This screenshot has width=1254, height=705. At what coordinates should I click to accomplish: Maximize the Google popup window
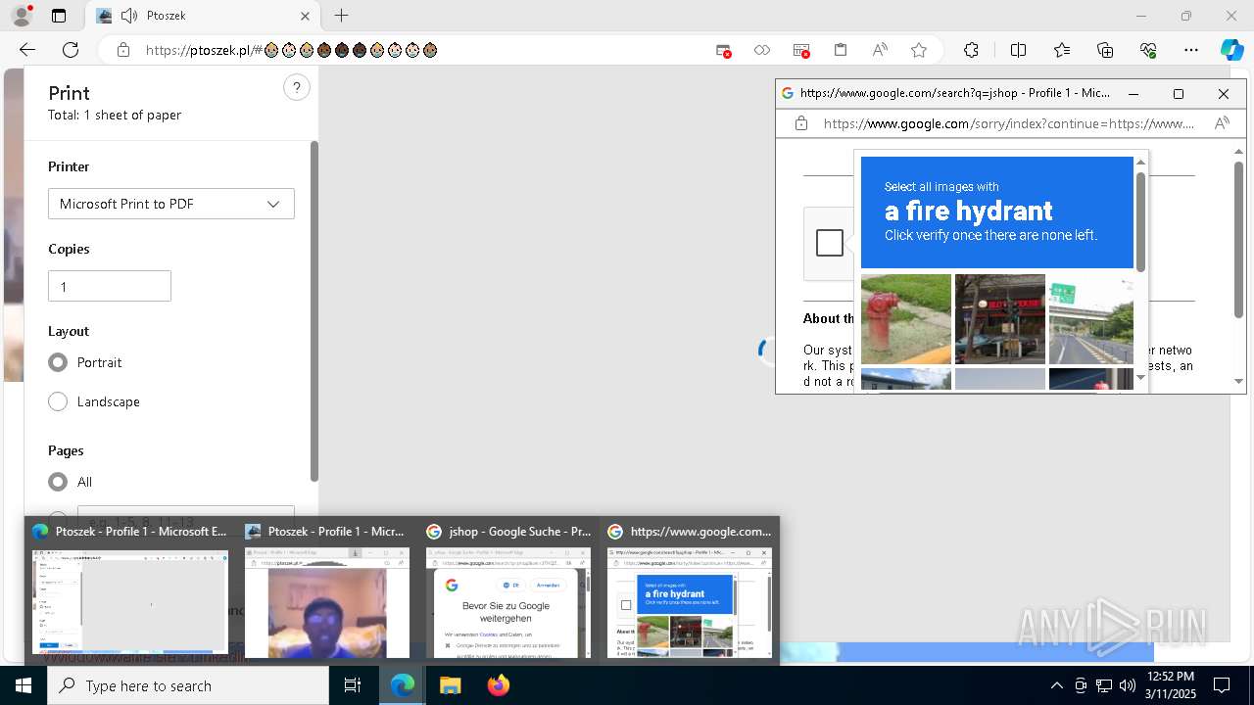[1179, 94]
